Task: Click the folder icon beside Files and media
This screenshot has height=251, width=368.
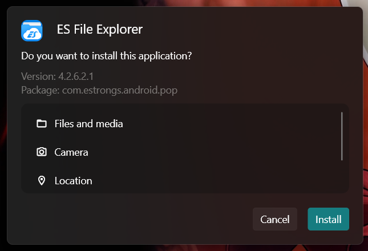Action: pos(41,124)
